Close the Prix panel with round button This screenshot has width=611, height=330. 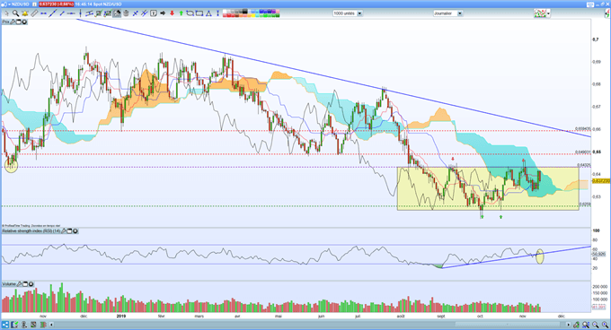(24, 22)
